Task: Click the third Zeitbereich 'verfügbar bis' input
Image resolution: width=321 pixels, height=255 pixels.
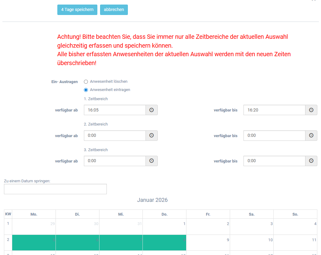Action: click(274, 161)
